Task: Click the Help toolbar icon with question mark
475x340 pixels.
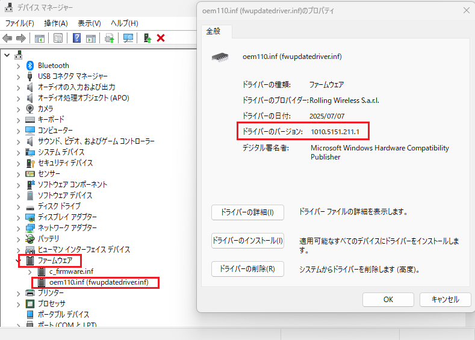Action: tap(77, 38)
